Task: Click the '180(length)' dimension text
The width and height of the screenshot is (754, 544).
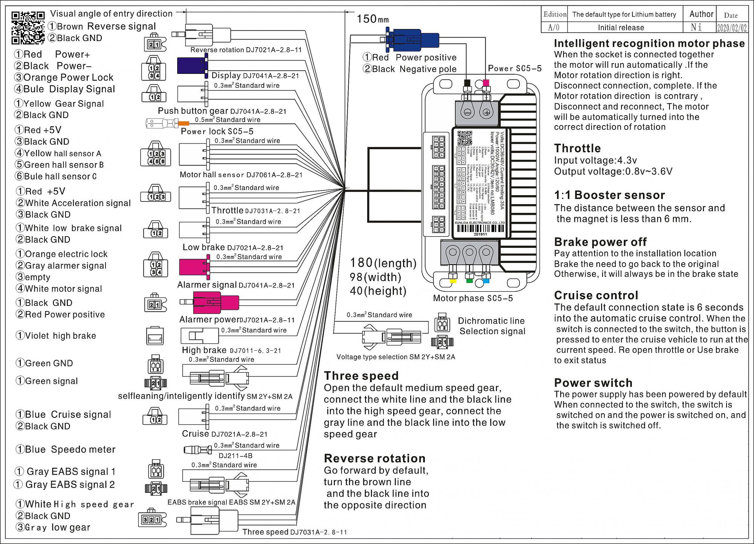Action: [x=383, y=263]
